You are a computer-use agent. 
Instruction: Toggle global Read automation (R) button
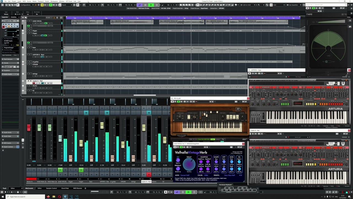click(x=50, y=5)
